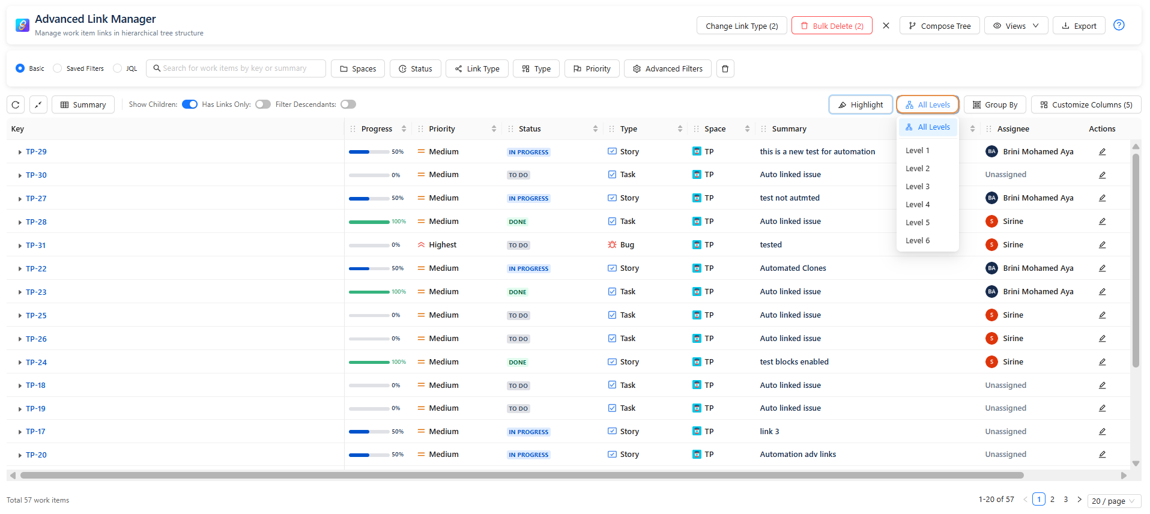Open the 20 / page size dropdown
This screenshot has height=514, width=1150.
1113,501
